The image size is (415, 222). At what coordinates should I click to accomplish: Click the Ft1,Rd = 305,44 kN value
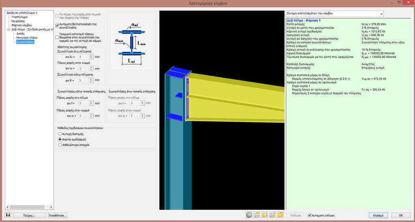click(373, 89)
